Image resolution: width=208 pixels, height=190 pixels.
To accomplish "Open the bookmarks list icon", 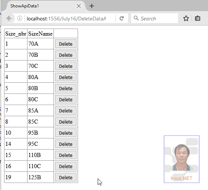I will 198,18.
